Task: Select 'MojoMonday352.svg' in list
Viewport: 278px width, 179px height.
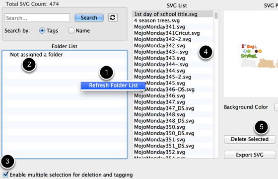Action: click(173, 152)
